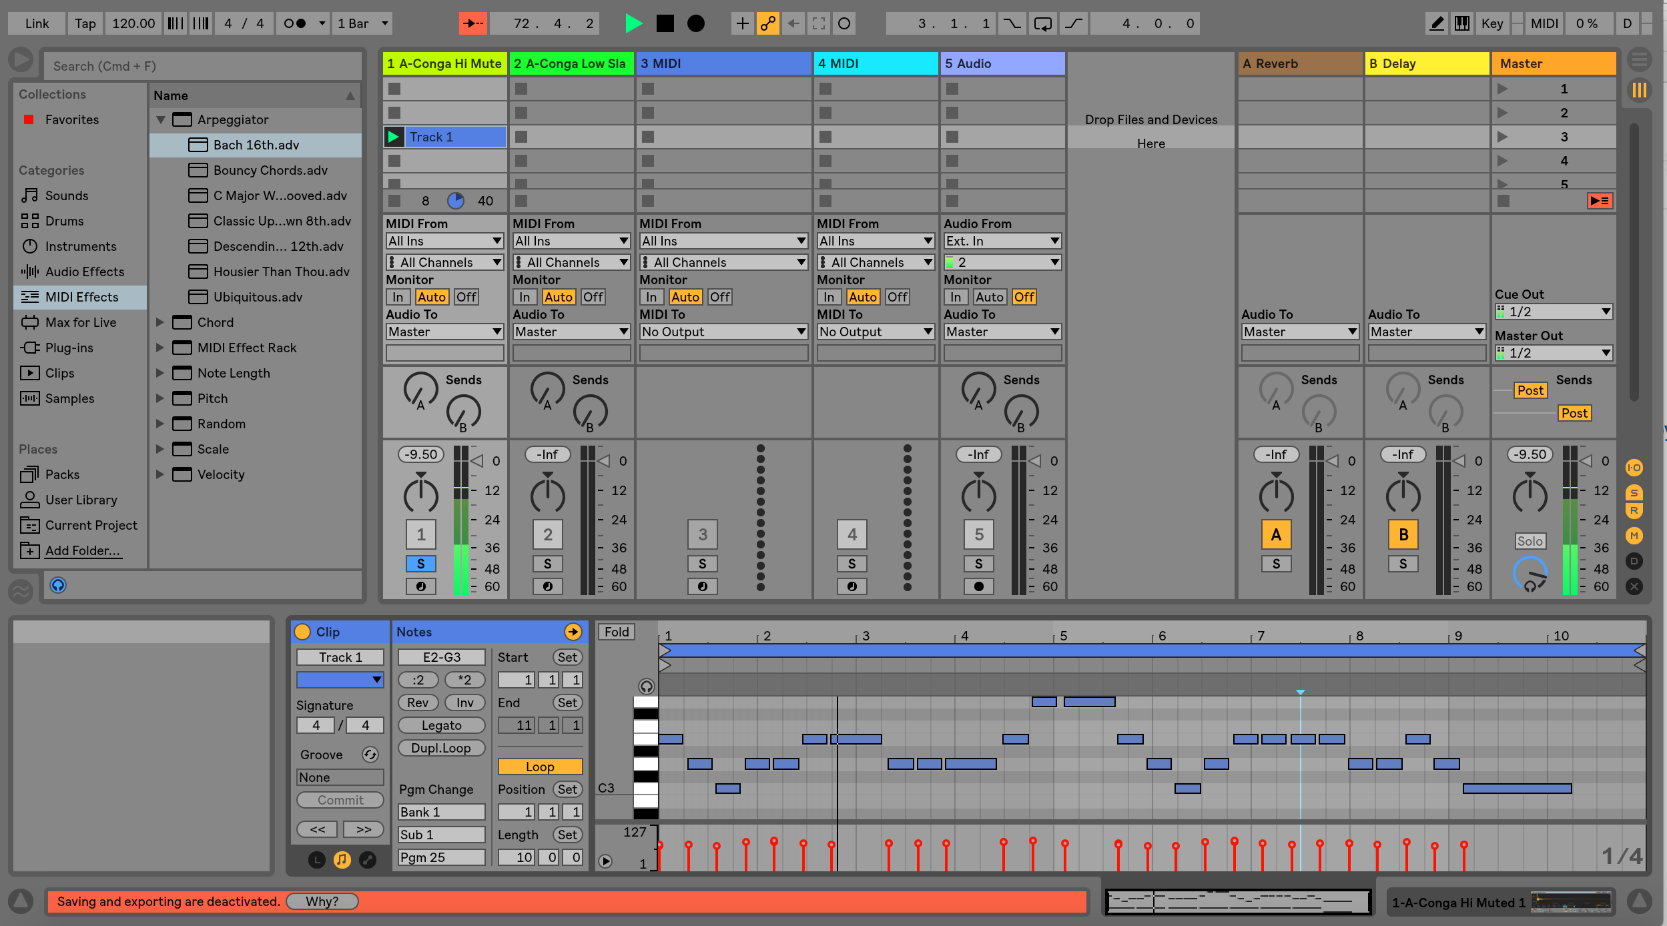Image resolution: width=1667 pixels, height=926 pixels.
Task: Toggle the Key map mode switch
Action: click(x=1492, y=23)
